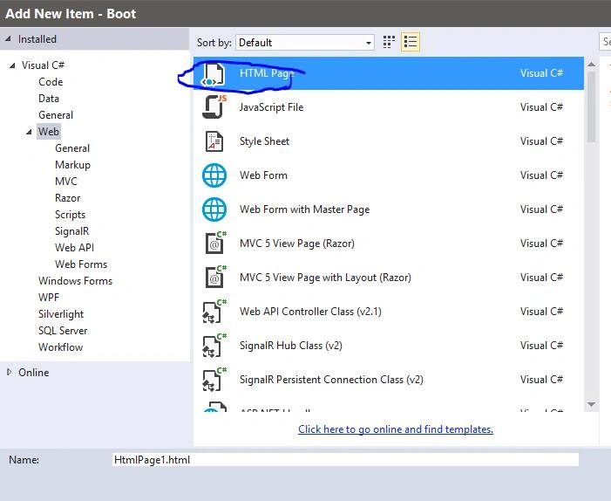Open the Sort by Default dropdown
The width and height of the screenshot is (611, 501).
[305, 43]
